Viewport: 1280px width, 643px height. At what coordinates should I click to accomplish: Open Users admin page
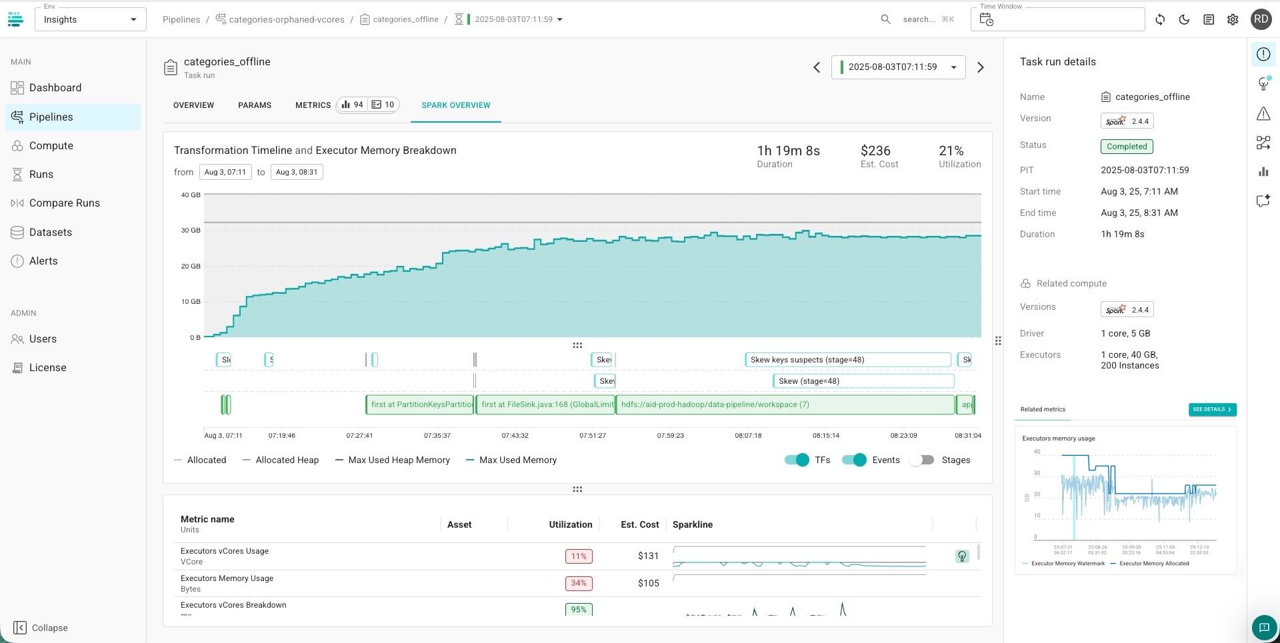click(73, 339)
